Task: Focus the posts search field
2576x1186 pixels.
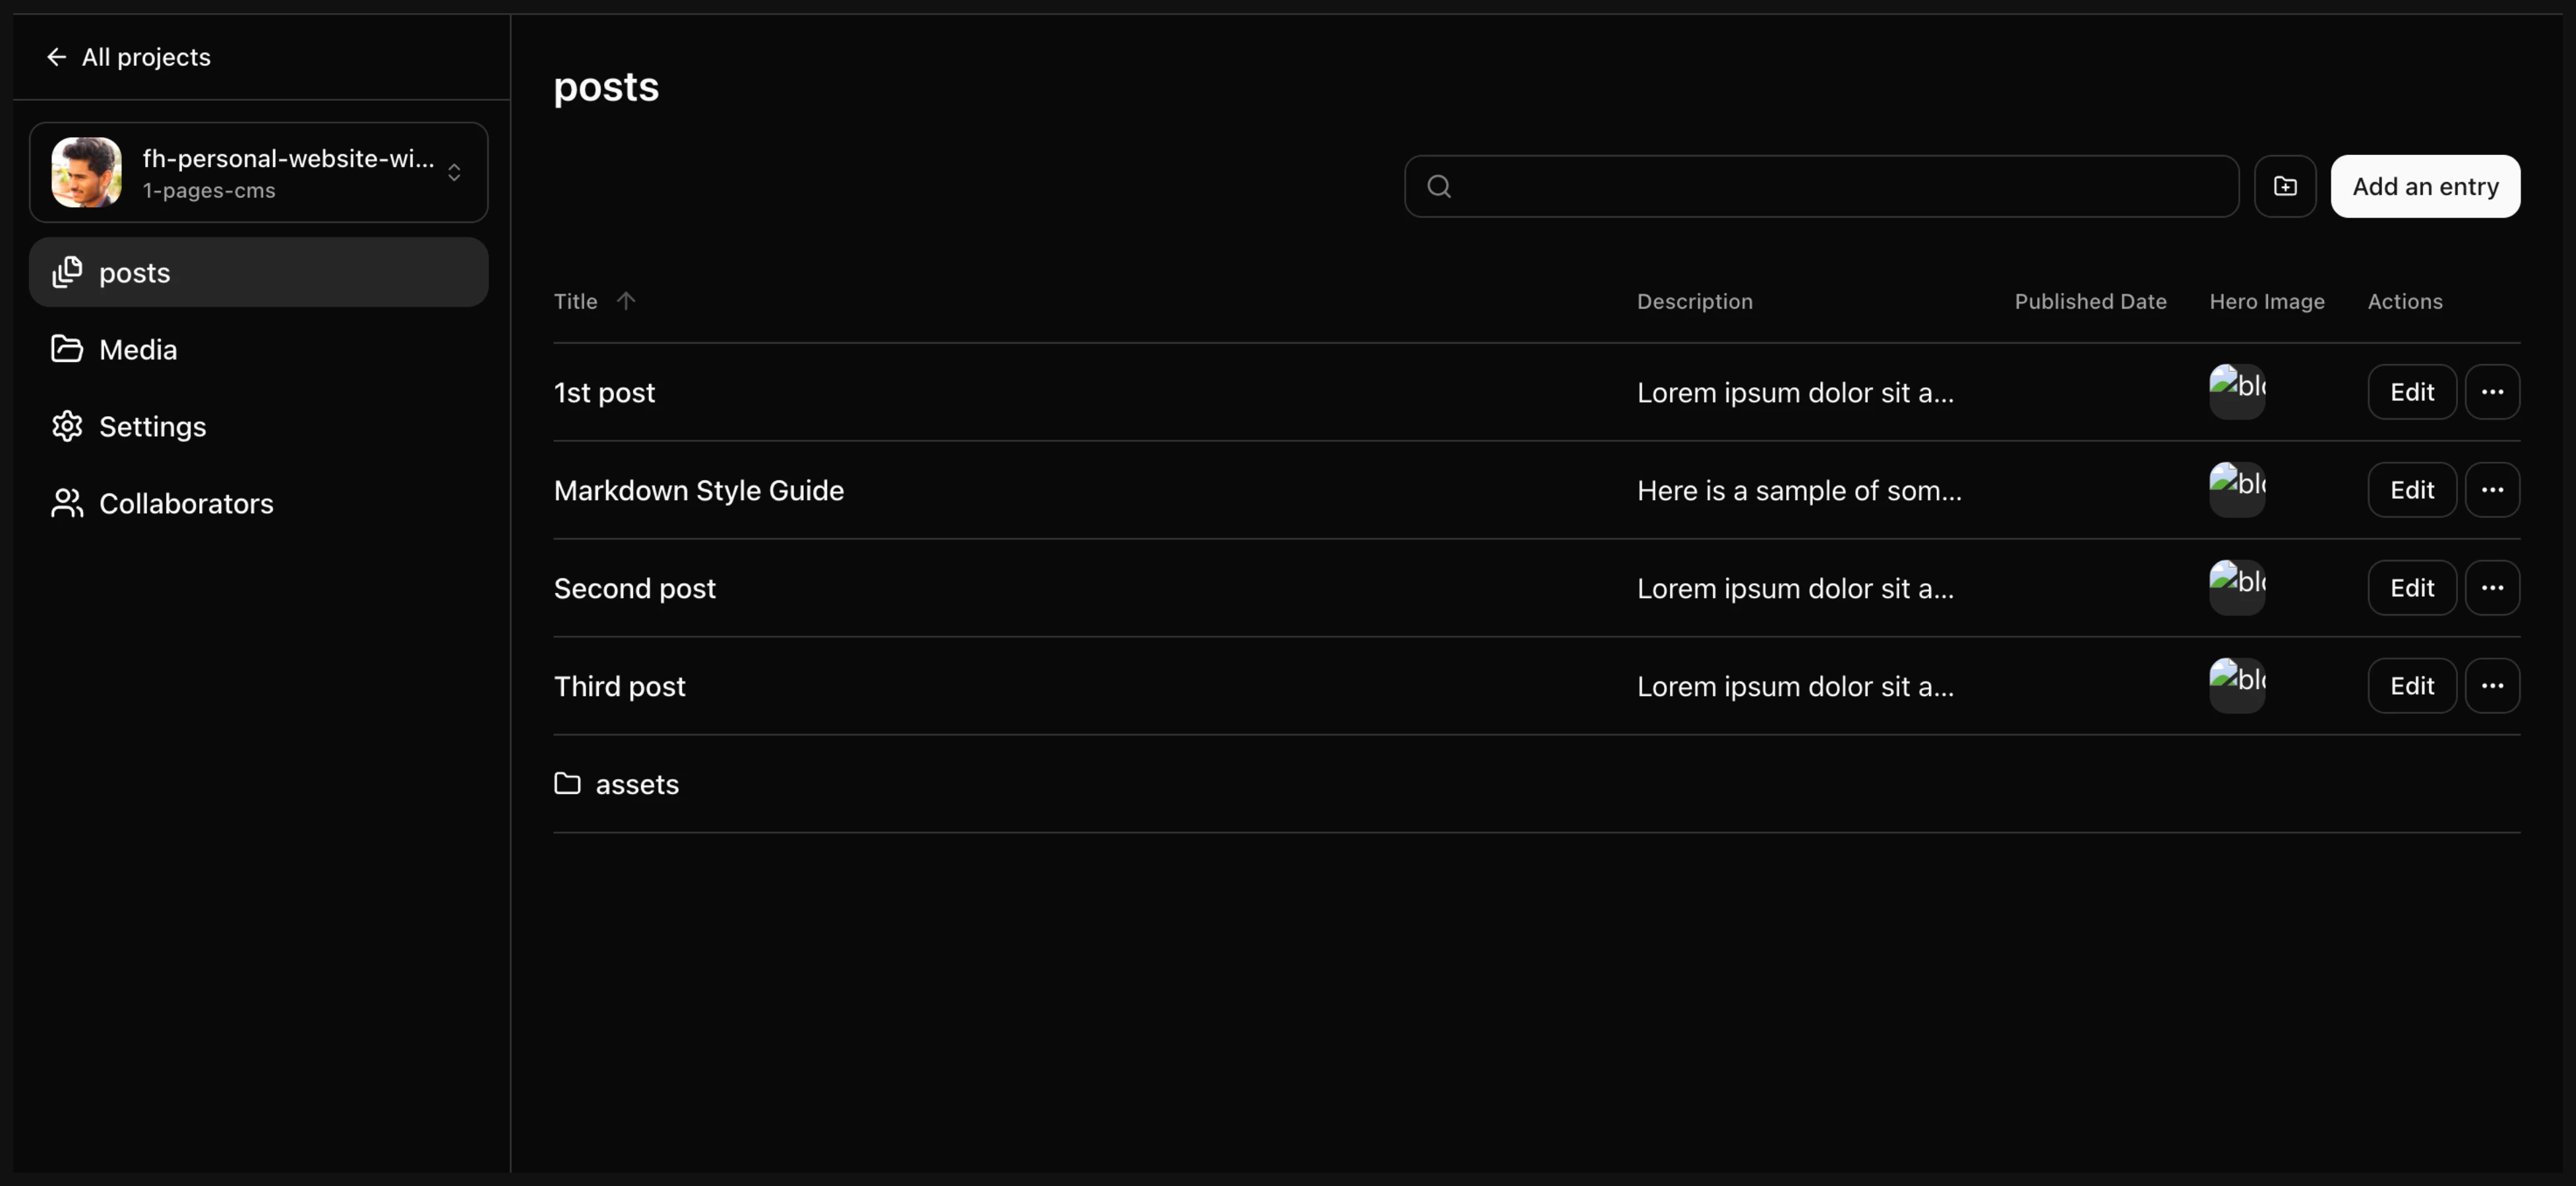Action: [x=1840, y=186]
